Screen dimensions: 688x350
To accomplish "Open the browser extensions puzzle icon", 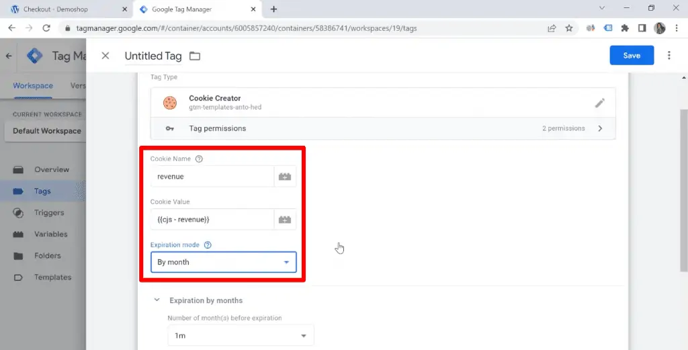I will [625, 28].
